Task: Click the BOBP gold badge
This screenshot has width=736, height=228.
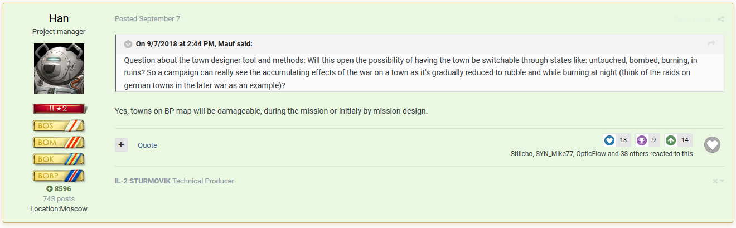Action: click(59, 176)
